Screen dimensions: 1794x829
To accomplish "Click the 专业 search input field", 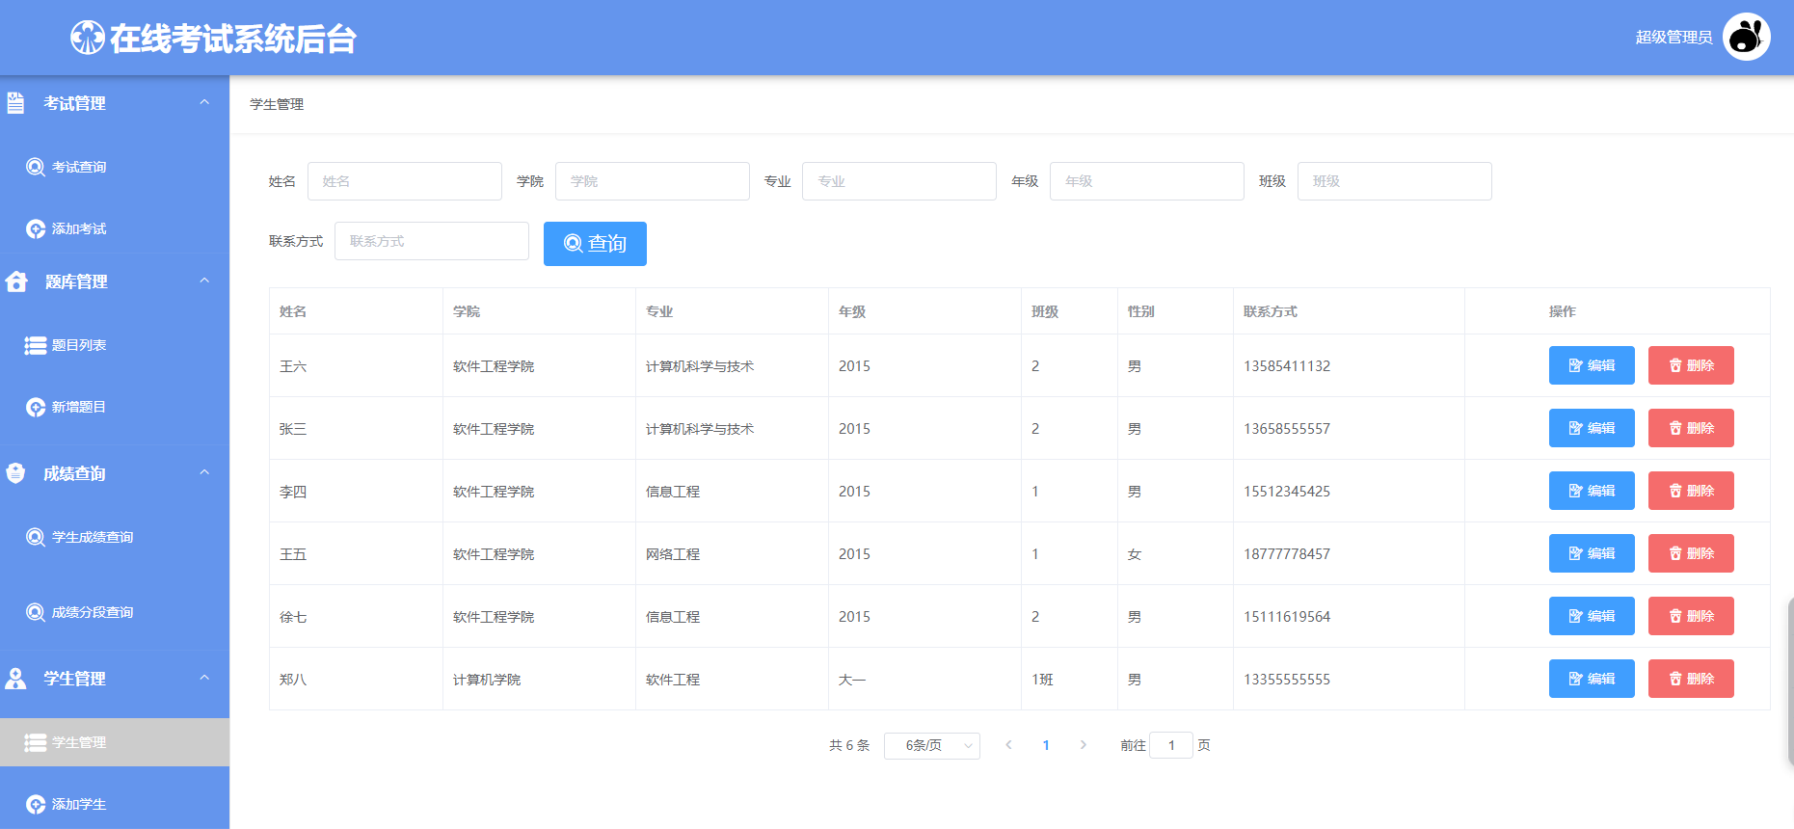I will (x=899, y=181).
